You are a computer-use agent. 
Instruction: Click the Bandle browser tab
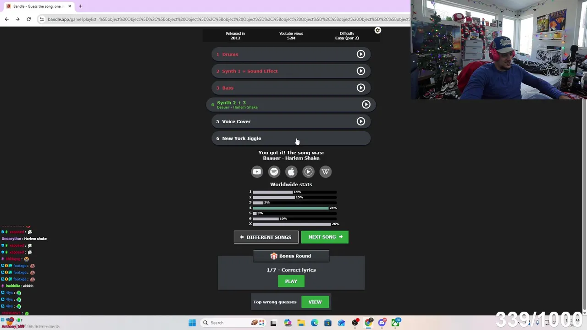coord(39,6)
